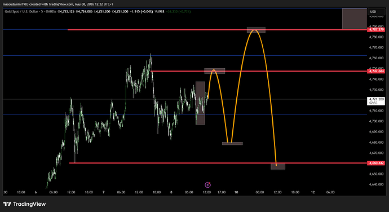Click the Vol918 volume readout

[160, 12]
